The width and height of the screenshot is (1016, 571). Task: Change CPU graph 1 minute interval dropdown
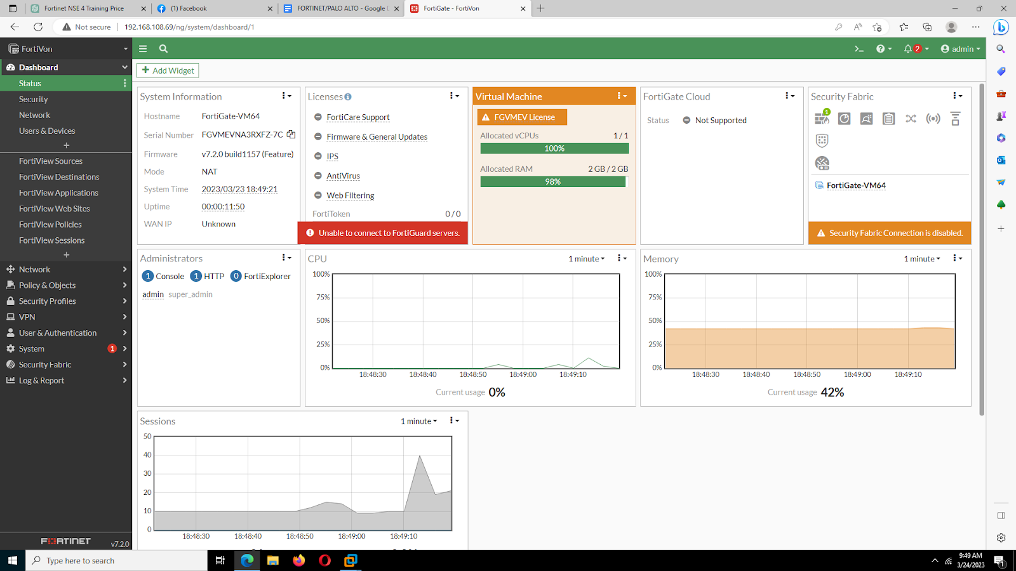coord(586,259)
